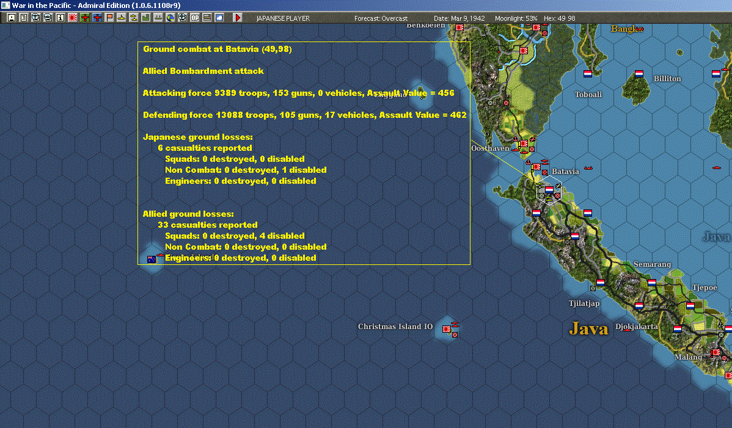The width and height of the screenshot is (732, 428).
Task: Click the 'Allied Bombardment attack' line
Action: 203,71
